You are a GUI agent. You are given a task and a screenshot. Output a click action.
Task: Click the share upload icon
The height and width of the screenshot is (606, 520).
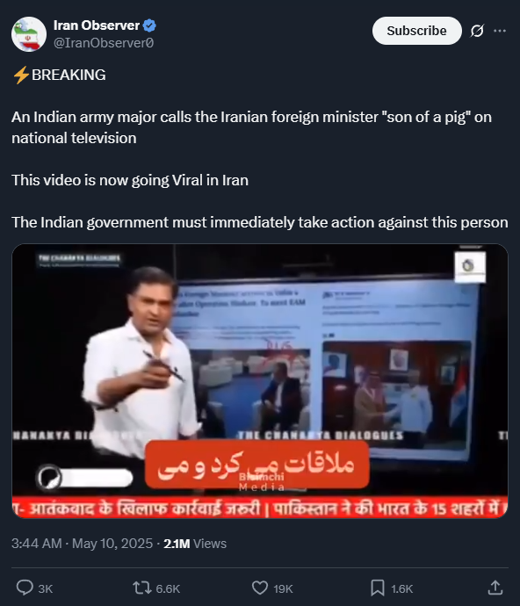[495, 588]
